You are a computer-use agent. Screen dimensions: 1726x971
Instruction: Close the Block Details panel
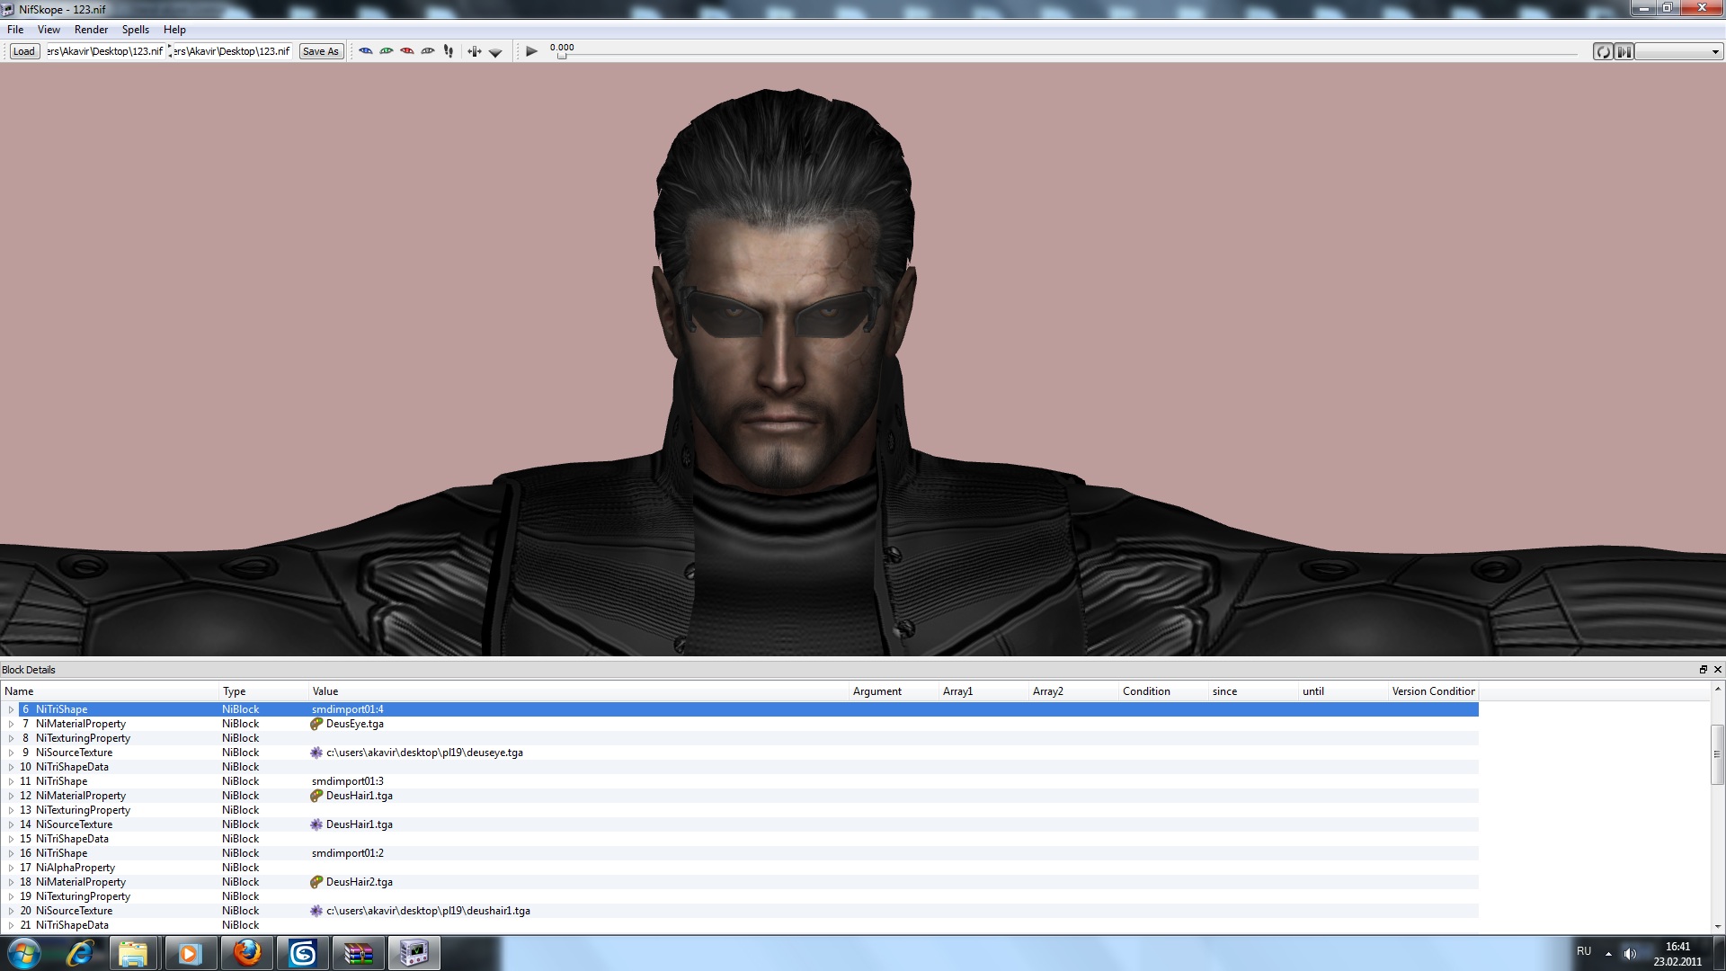[1717, 670]
